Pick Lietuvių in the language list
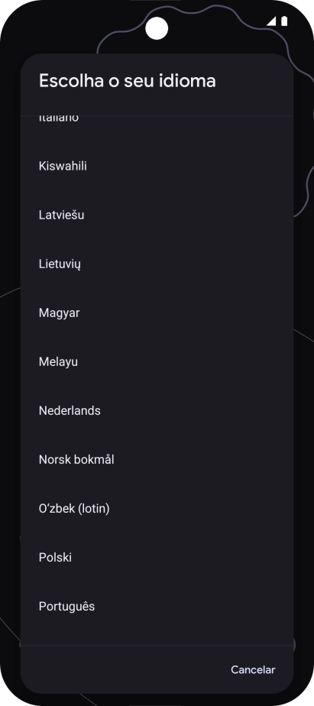Screen dimensions: 314x706 [x=157, y=264]
